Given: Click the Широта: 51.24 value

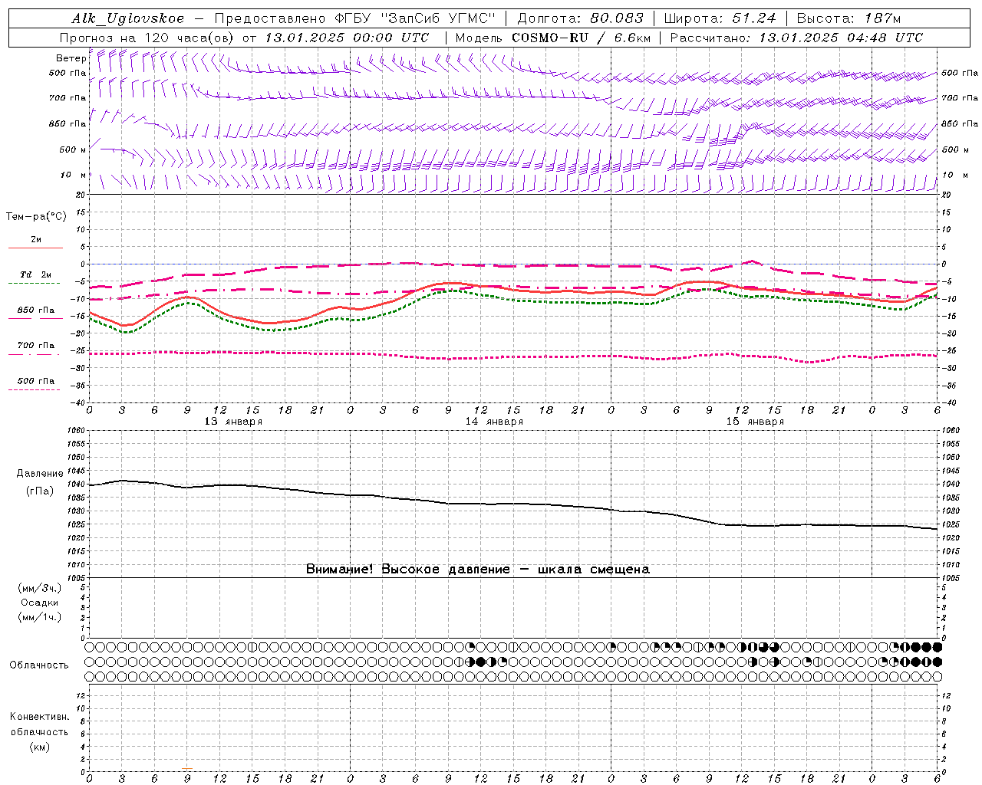Looking at the screenshot, I should tap(720, 18).
